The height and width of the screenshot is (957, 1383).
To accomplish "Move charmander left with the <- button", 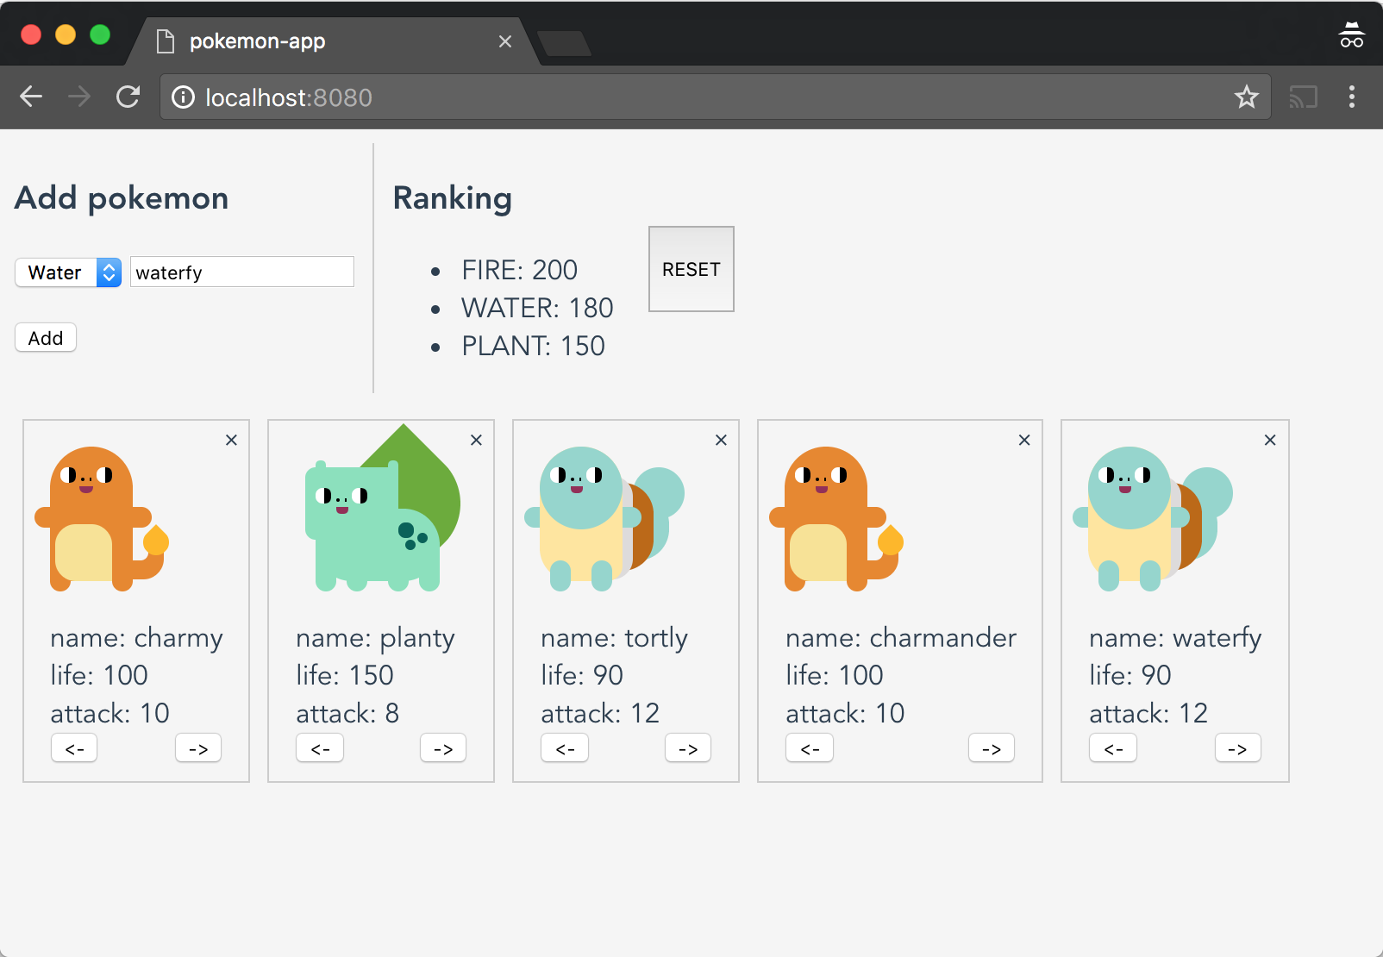I will coord(810,748).
